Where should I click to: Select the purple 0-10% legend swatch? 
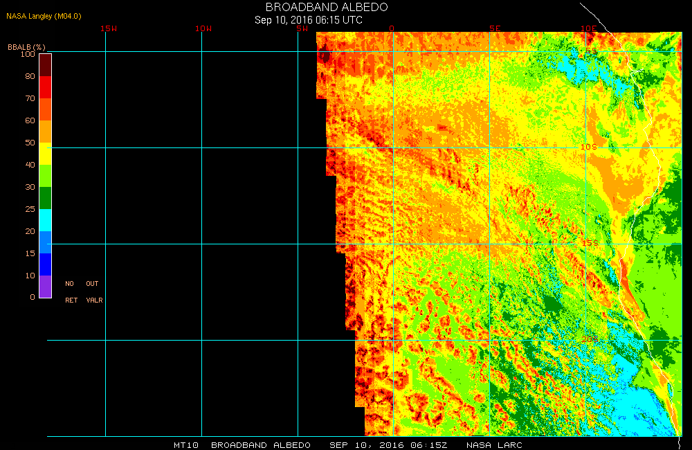click(46, 286)
